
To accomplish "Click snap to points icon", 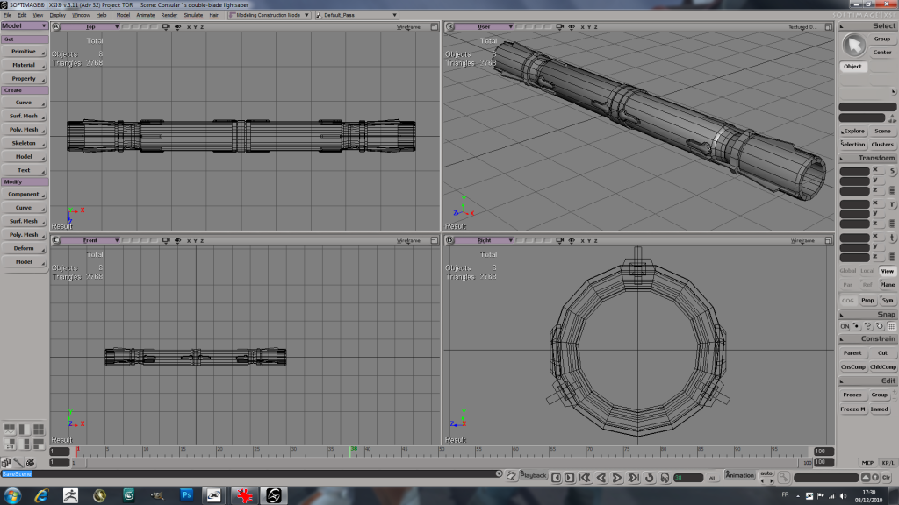I will click(x=857, y=326).
